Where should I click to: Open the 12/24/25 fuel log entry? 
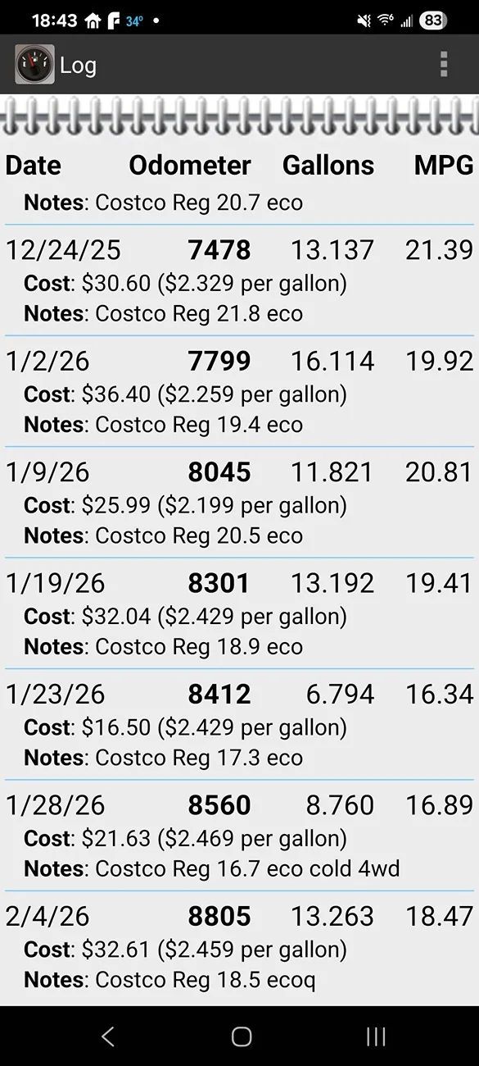click(x=239, y=279)
